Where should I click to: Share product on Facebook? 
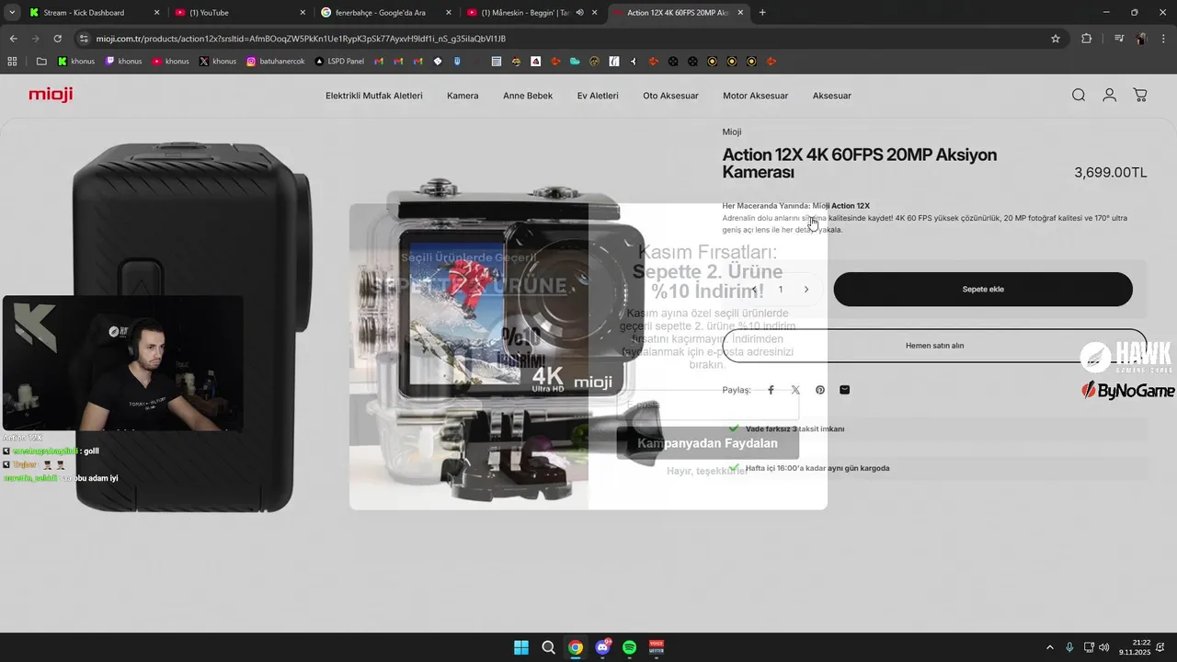(x=771, y=390)
